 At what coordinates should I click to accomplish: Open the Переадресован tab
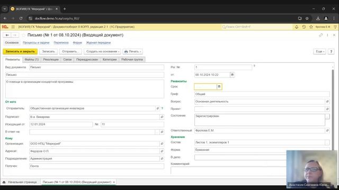(87, 60)
